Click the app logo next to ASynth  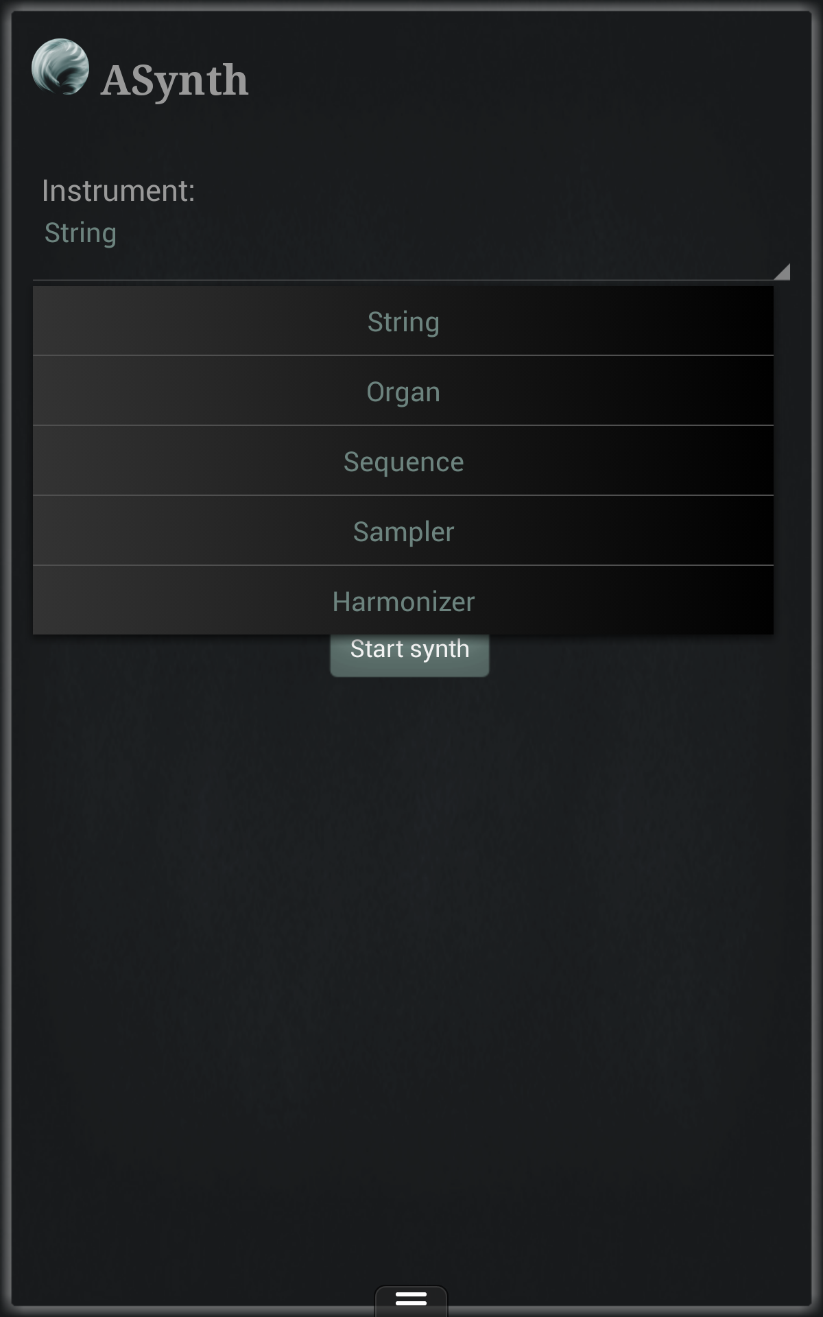point(62,69)
